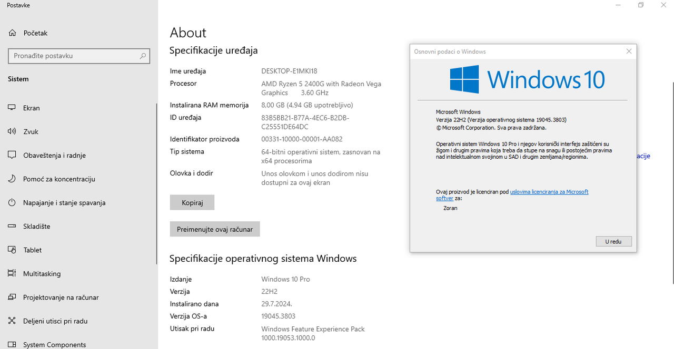Click the 'Windows 10 Pro' edition value

click(x=285, y=279)
